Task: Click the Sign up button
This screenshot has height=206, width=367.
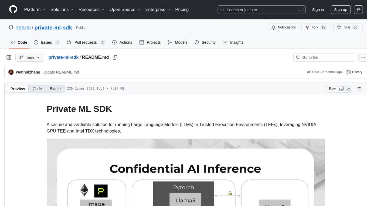Action: [x=341, y=10]
